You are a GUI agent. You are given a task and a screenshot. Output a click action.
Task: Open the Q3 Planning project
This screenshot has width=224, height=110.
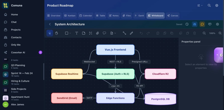coord(22,66)
